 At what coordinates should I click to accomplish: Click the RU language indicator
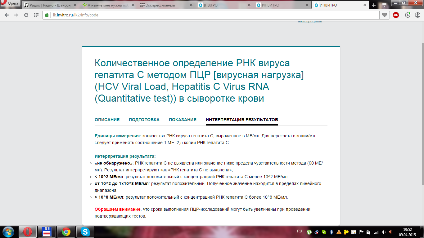[300, 231]
